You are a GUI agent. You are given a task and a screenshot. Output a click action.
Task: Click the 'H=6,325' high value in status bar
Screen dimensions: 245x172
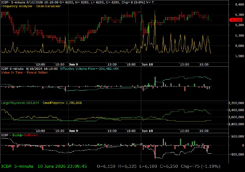pyautogui.click(x=127, y=166)
